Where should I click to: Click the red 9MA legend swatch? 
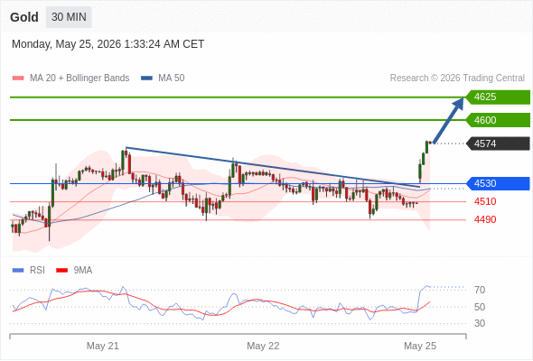click(61, 271)
